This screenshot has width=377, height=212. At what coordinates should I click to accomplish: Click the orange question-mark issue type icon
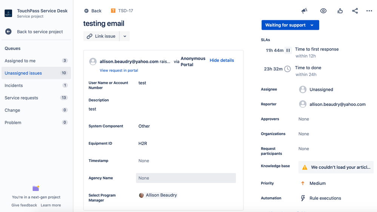(113, 11)
